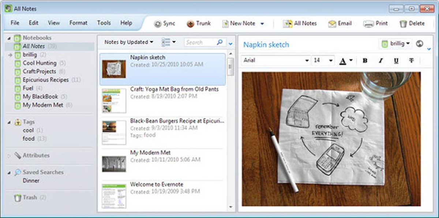Open the Trunk from the toolbar
The width and height of the screenshot is (439, 218).
pos(190,24)
